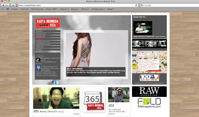This screenshot has height=117, width=199.
Task: Open the foldmagazine.com logo
Action: (x=149, y=103)
